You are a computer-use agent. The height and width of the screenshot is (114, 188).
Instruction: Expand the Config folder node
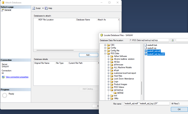click(x=105, y=48)
